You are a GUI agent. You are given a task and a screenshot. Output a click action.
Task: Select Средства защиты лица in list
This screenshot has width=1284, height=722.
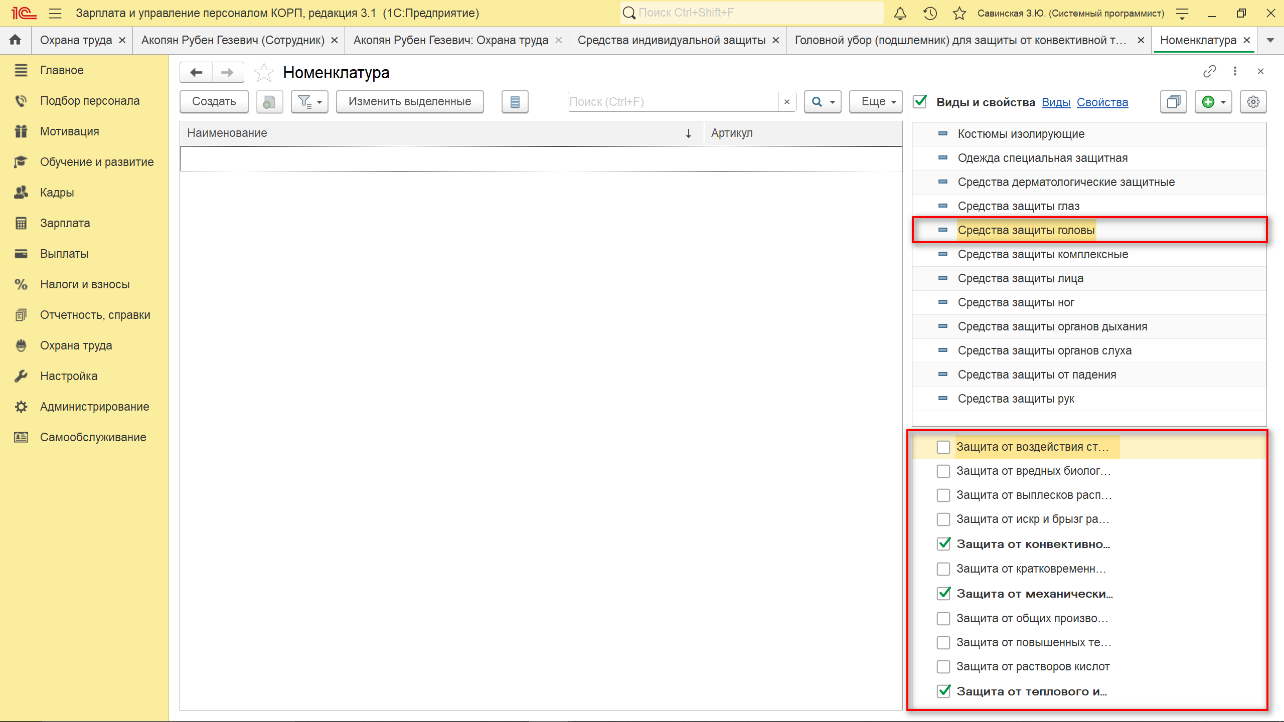(1020, 279)
